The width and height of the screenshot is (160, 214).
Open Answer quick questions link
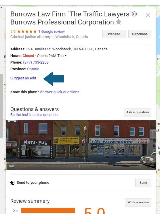(x=60, y=92)
